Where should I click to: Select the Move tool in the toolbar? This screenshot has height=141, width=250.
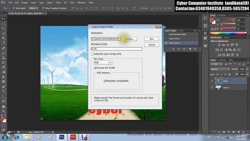[4, 19]
